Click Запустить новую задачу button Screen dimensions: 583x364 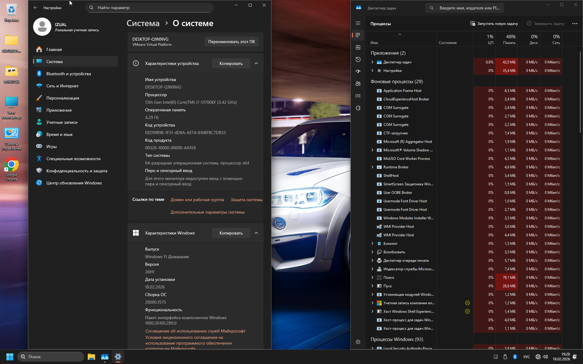coord(494,24)
